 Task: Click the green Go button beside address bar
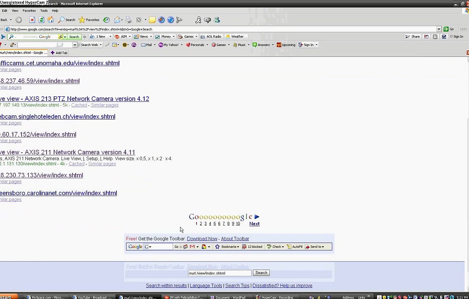pos(449,29)
